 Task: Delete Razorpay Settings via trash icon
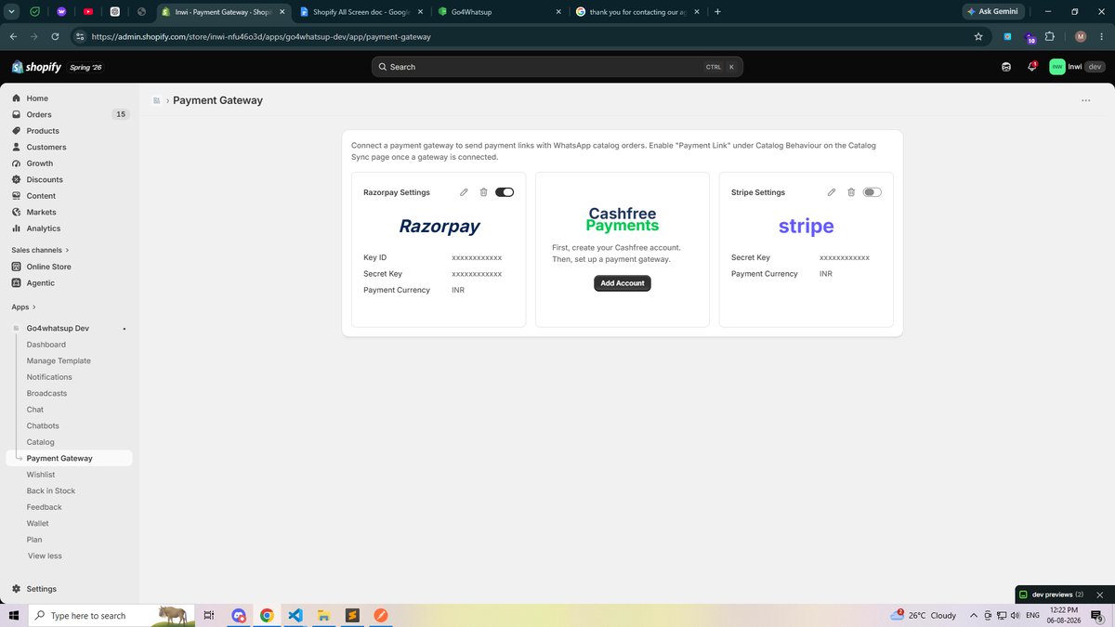click(483, 192)
